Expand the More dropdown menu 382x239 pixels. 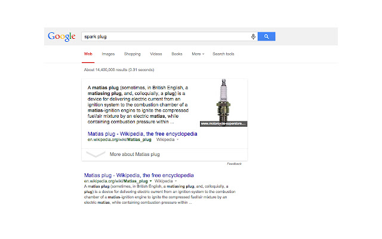coord(198,54)
